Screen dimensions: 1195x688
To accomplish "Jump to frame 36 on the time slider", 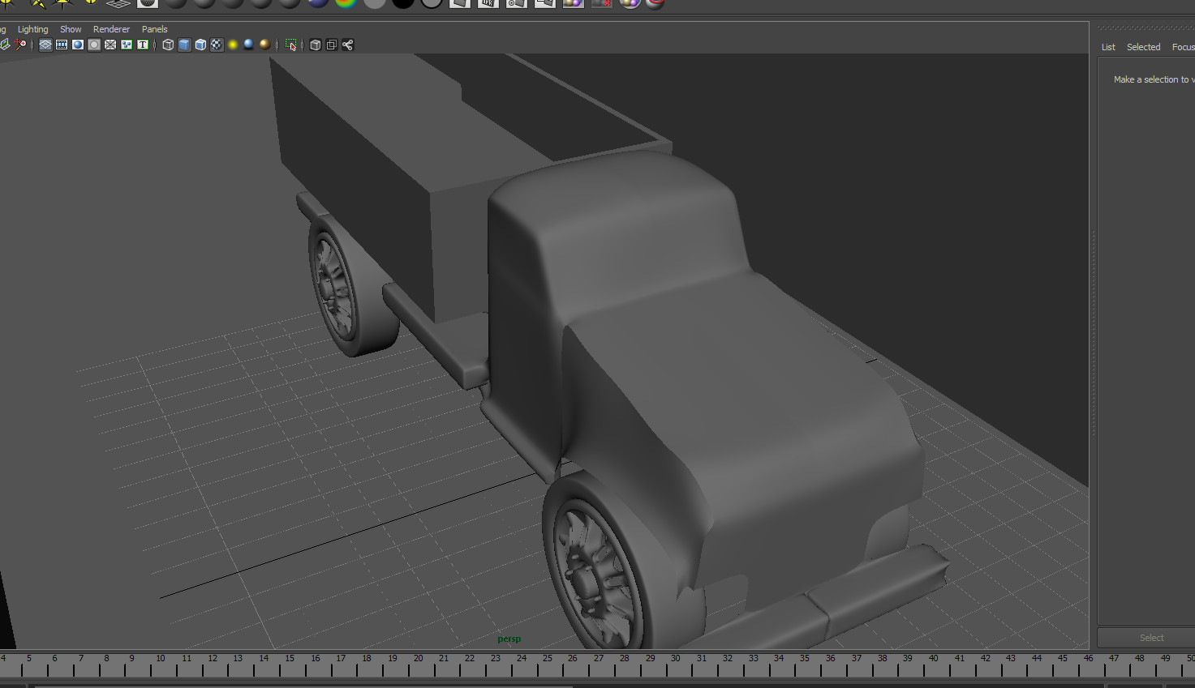I will click(x=830, y=659).
